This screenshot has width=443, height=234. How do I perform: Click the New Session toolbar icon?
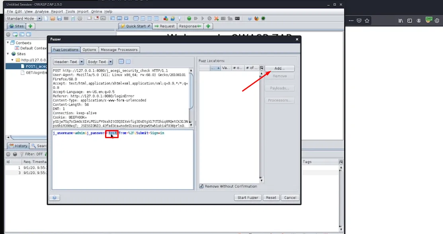point(46,18)
